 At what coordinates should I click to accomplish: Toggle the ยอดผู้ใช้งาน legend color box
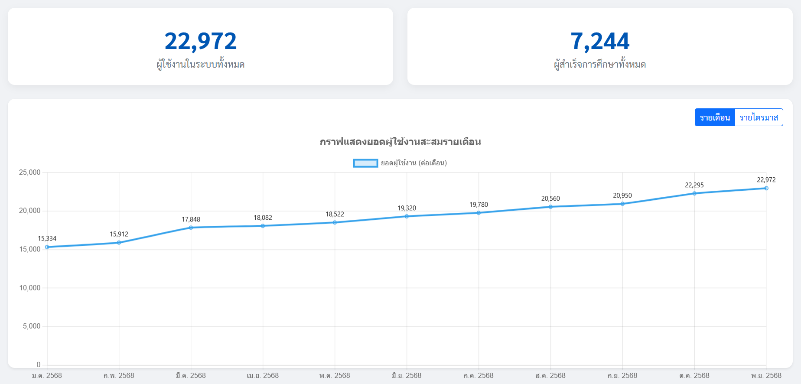[x=365, y=163]
